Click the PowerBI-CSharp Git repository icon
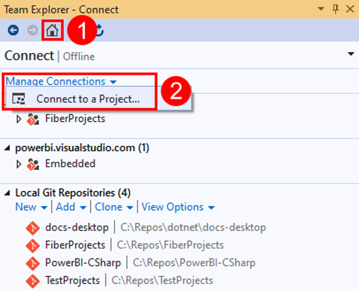 [33, 263]
